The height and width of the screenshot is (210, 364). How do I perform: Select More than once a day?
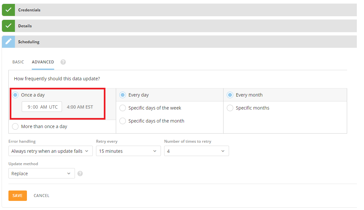[x=15, y=126]
